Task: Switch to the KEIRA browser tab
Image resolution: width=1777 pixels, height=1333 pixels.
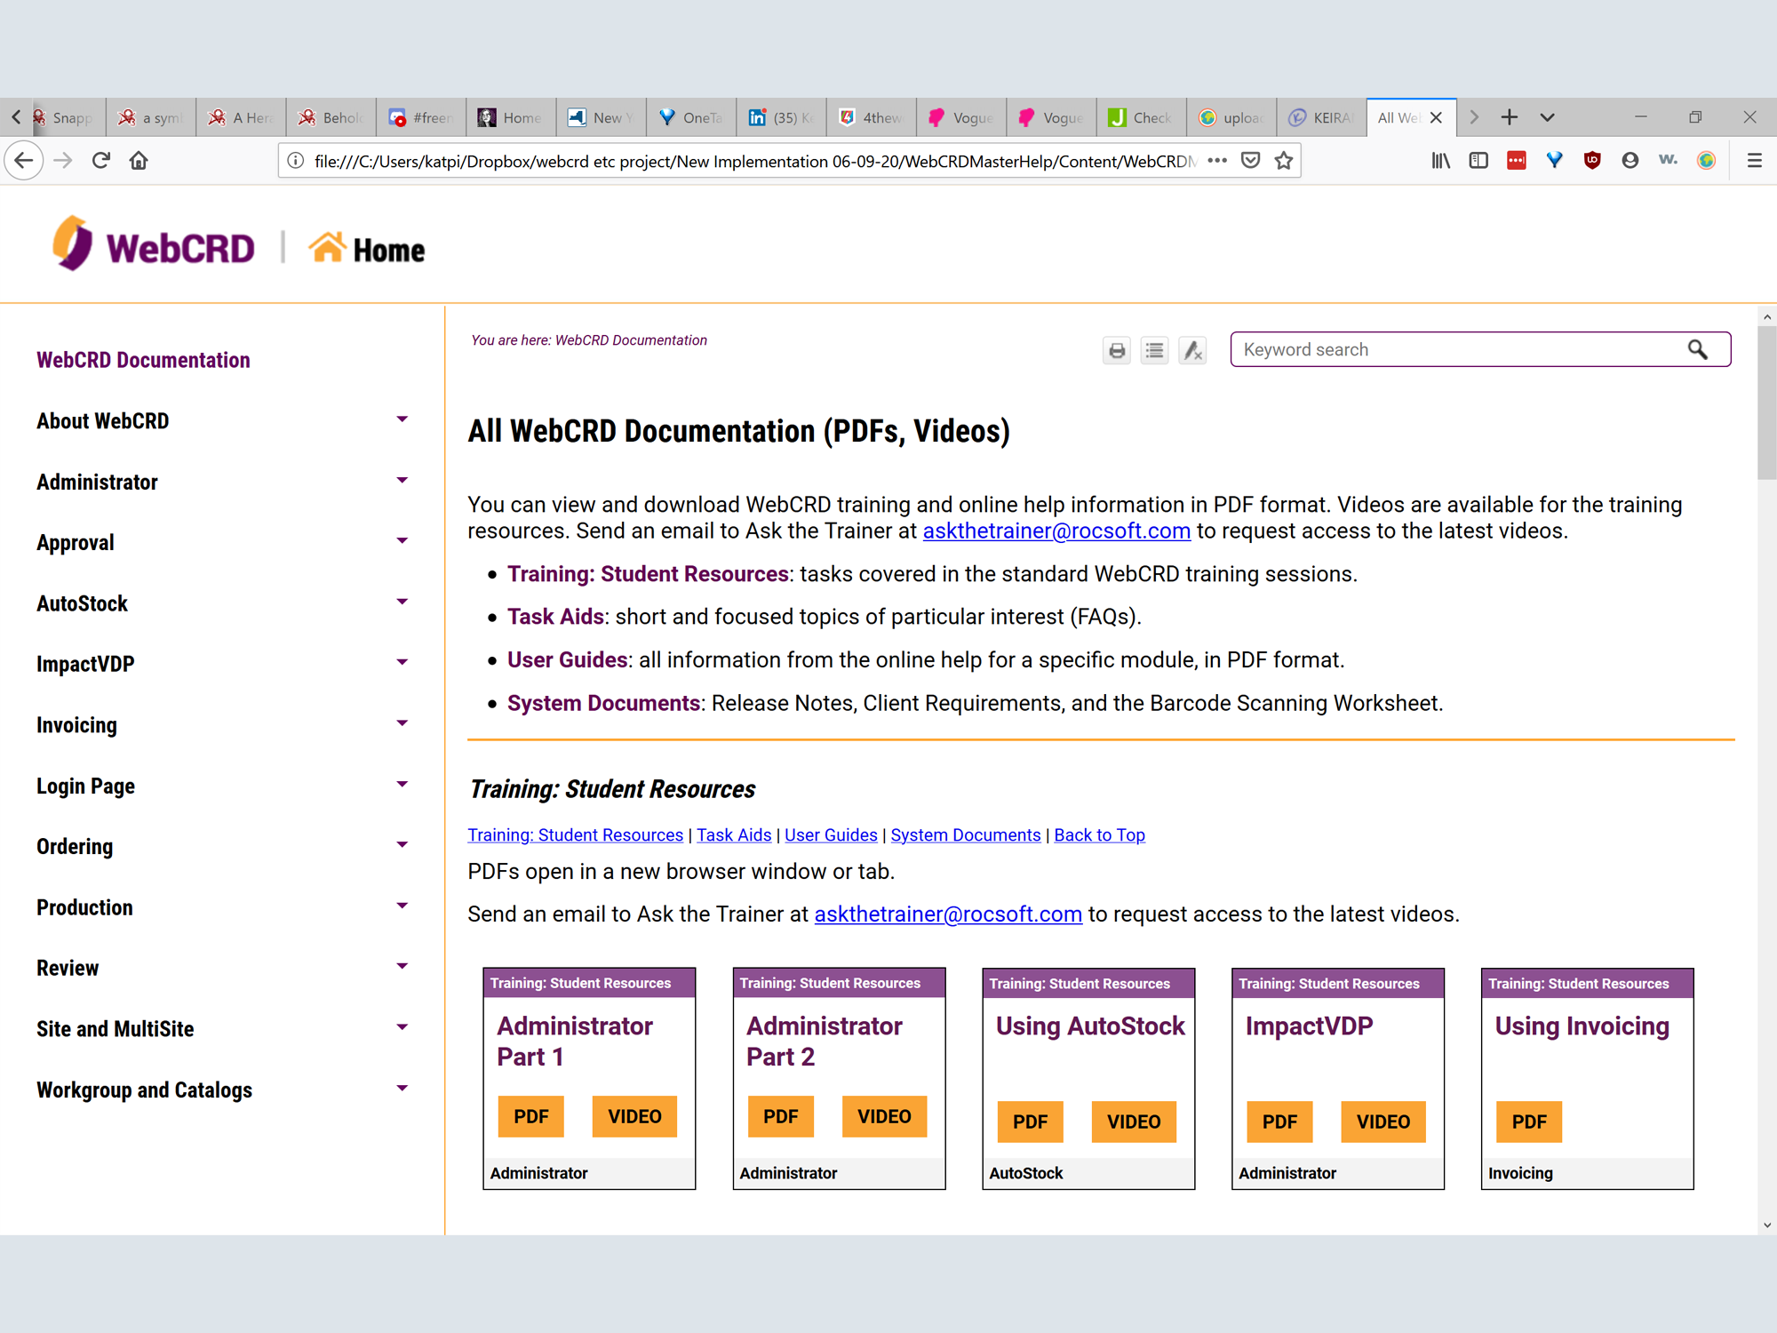Action: tap(1321, 117)
